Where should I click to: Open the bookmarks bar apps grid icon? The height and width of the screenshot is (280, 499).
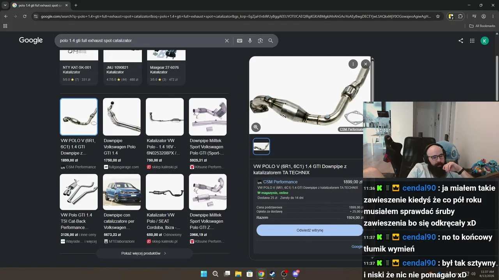[5, 26]
